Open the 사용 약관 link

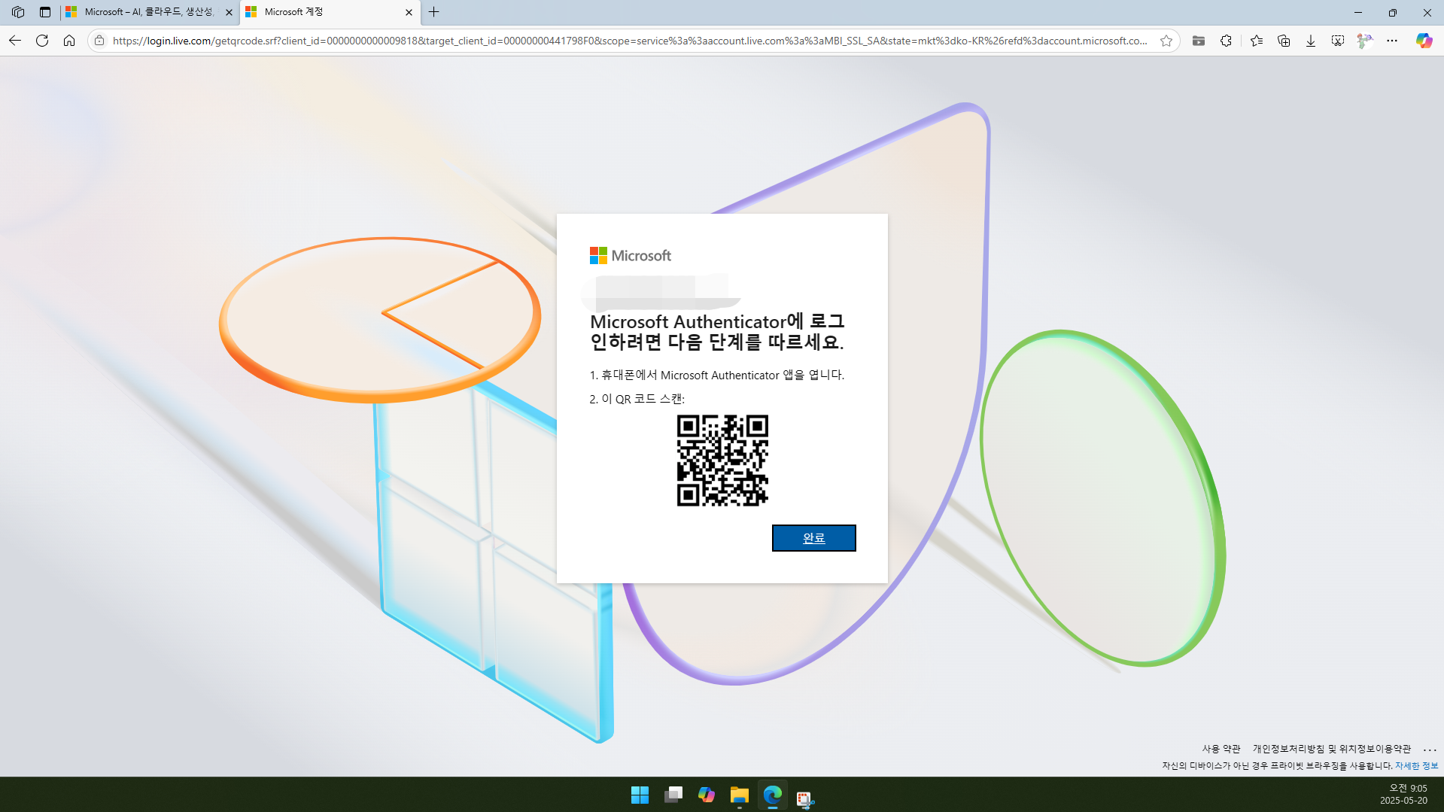1221,749
